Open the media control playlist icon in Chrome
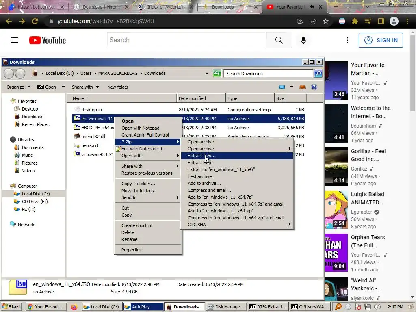Image resolution: width=416 pixels, height=312 pixels. (x=368, y=21)
